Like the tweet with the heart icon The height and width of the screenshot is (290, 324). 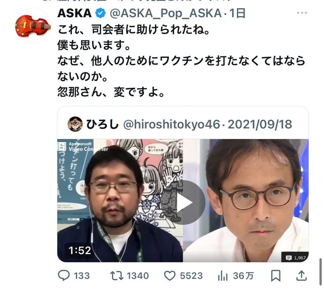(x=170, y=276)
